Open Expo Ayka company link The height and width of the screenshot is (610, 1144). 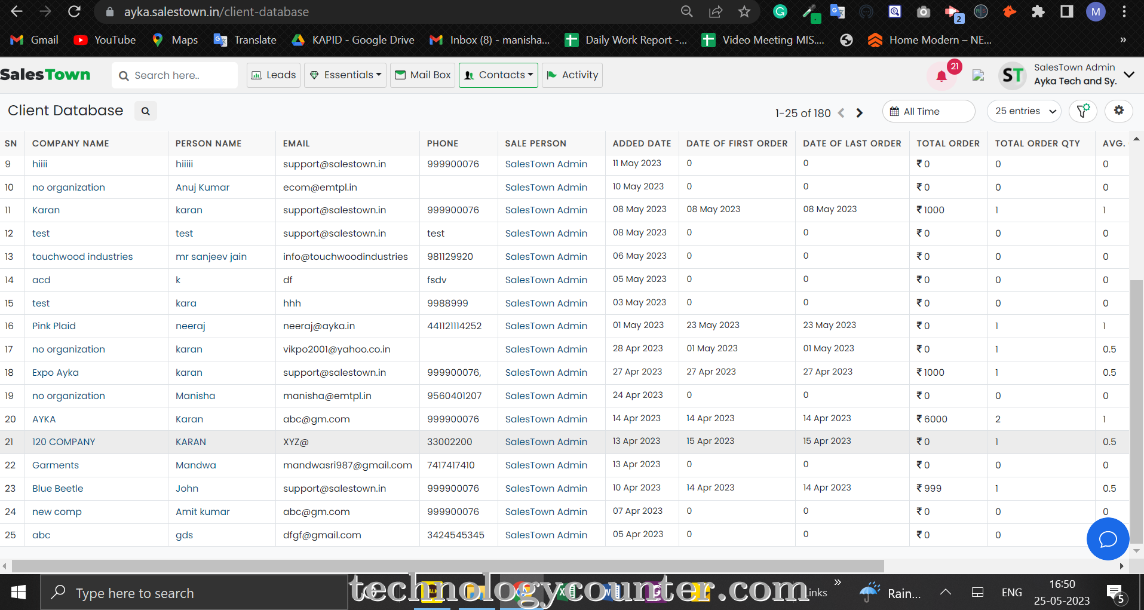point(56,372)
